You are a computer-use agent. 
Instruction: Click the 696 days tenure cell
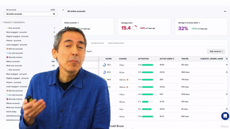tap(185, 116)
